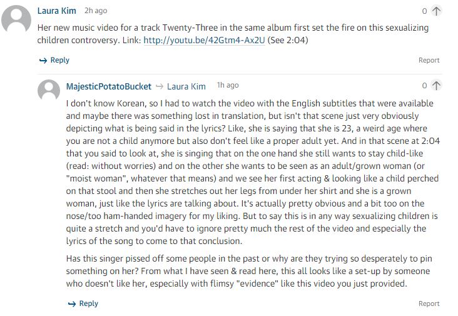Open Laura Kim's profile from top username
This screenshot has height=316, width=458.
[57, 11]
